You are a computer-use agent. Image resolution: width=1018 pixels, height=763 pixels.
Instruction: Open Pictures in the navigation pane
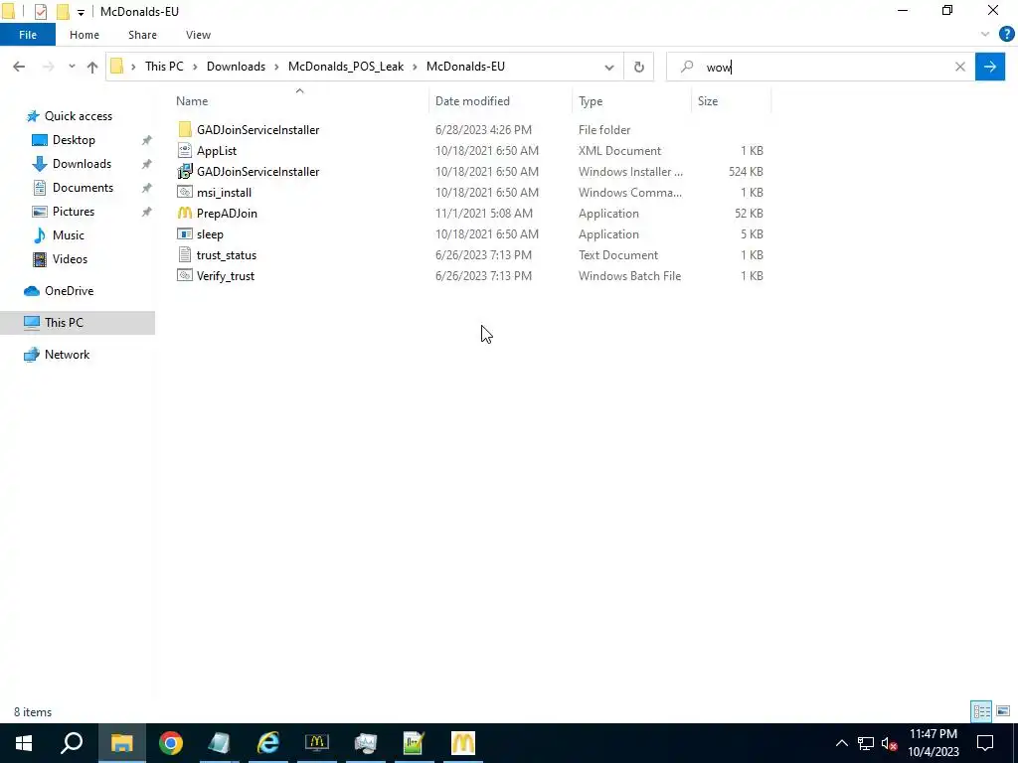[x=74, y=212]
